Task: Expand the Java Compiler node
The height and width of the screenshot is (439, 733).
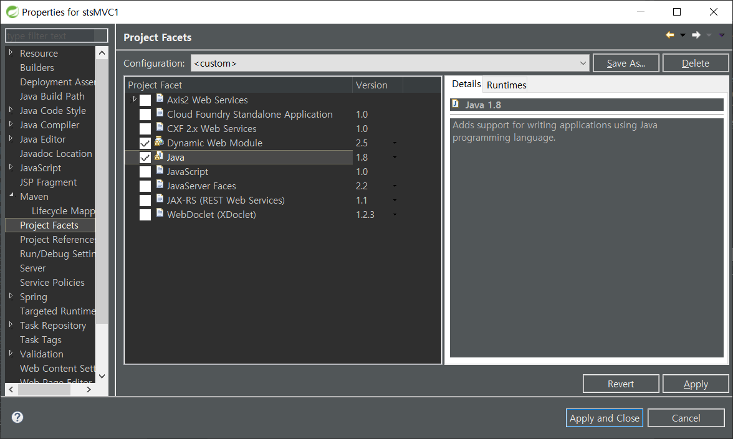Action: pos(11,124)
